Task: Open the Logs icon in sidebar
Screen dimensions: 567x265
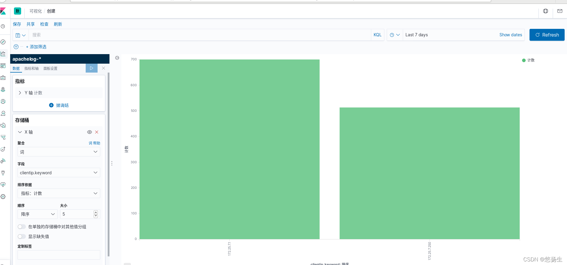Action: pos(3,125)
